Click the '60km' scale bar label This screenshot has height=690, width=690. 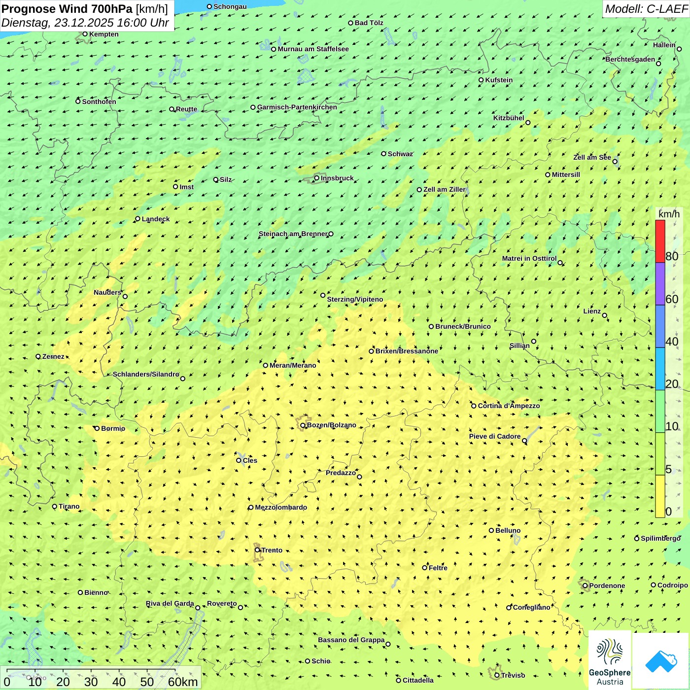[183, 682]
